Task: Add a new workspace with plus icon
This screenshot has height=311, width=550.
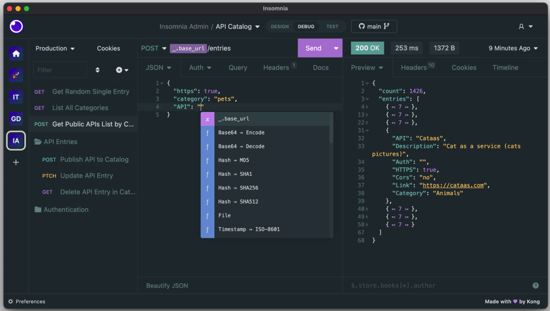Action: coord(16,162)
